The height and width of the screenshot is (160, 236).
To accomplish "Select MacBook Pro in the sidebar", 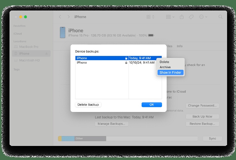I will pos(31,47).
